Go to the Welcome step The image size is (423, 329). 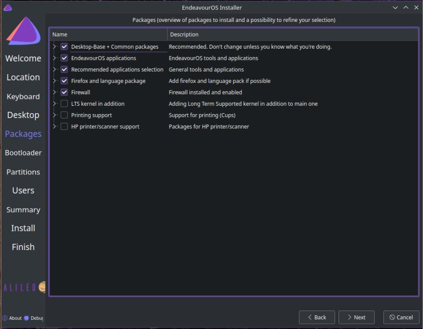[23, 58]
